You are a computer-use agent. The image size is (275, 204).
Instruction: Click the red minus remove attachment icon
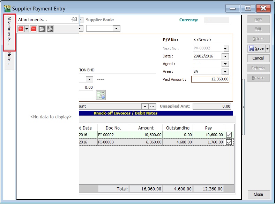[34, 29]
